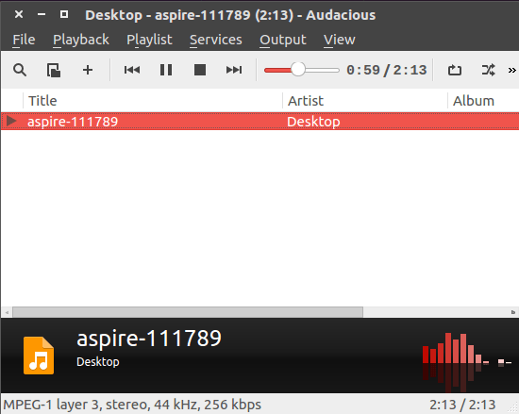The width and height of the screenshot is (519, 414).
Task: Click the seek slider handle
Action: coord(298,70)
